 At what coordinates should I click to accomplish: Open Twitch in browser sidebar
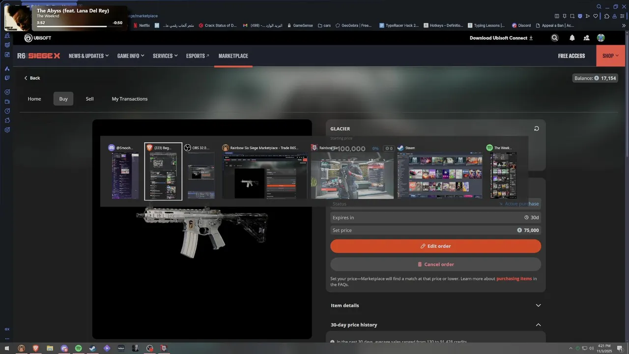click(7, 78)
